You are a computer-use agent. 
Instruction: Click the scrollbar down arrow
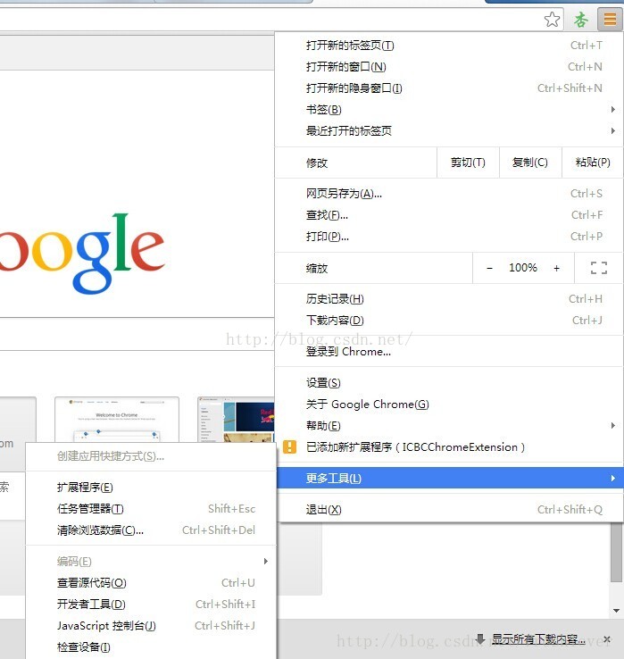(x=616, y=611)
